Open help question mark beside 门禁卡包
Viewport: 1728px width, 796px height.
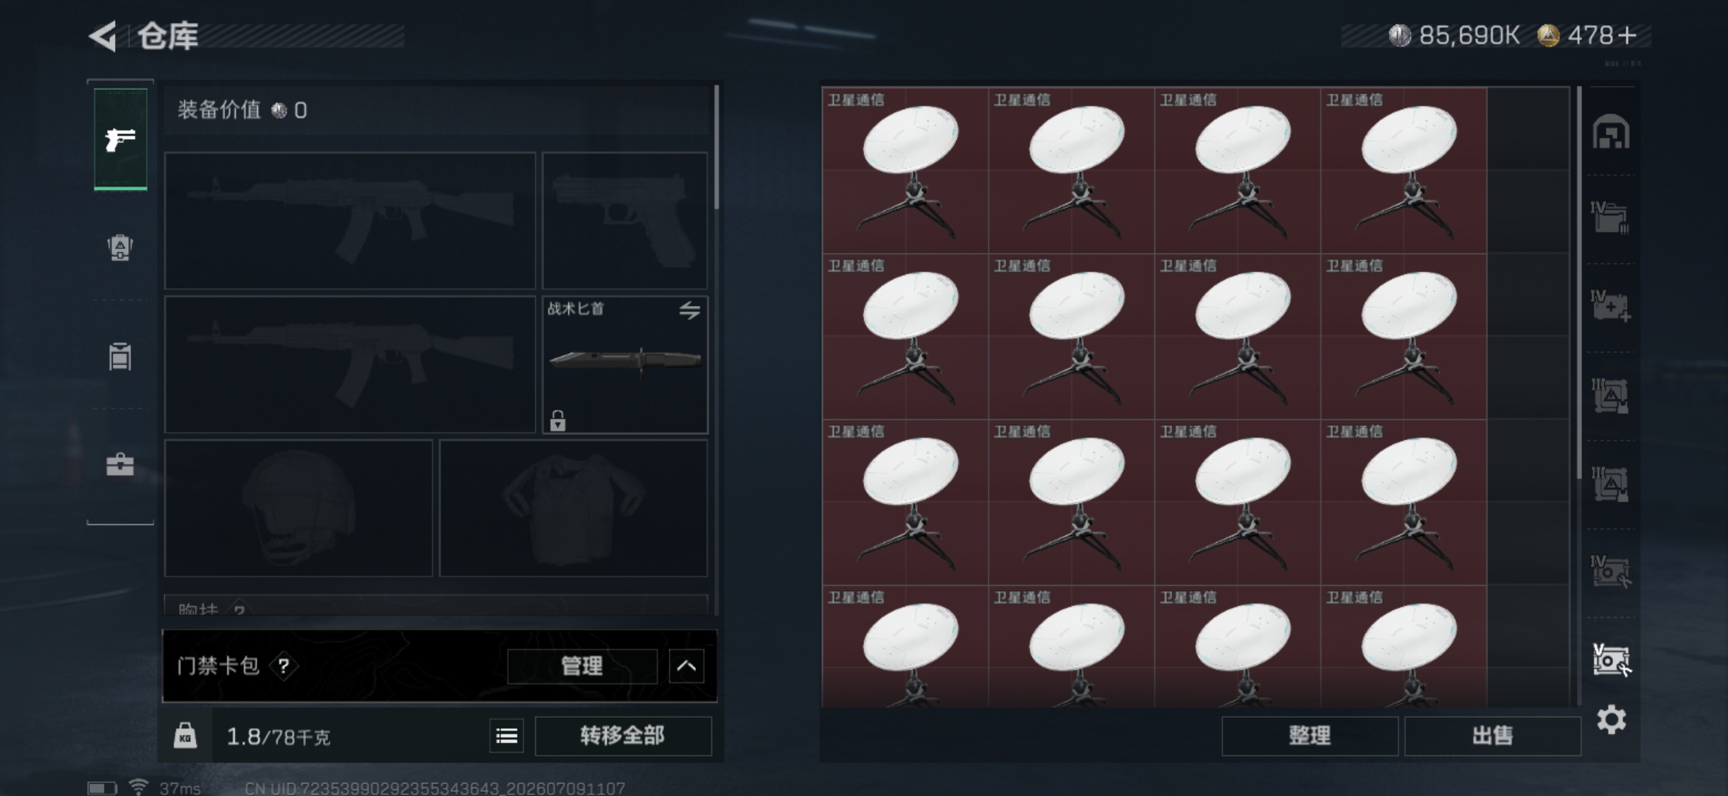(x=284, y=666)
